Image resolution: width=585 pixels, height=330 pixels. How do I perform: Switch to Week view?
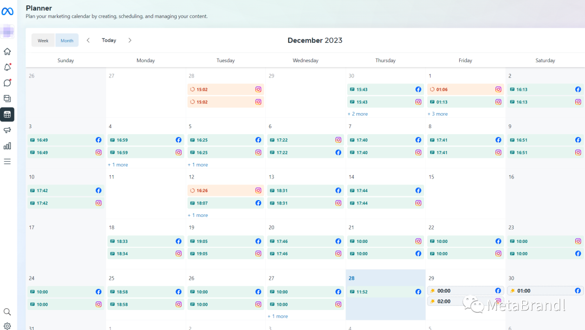[43, 40]
